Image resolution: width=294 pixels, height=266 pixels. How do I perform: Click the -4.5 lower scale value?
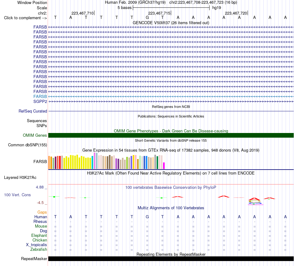[40, 203]
